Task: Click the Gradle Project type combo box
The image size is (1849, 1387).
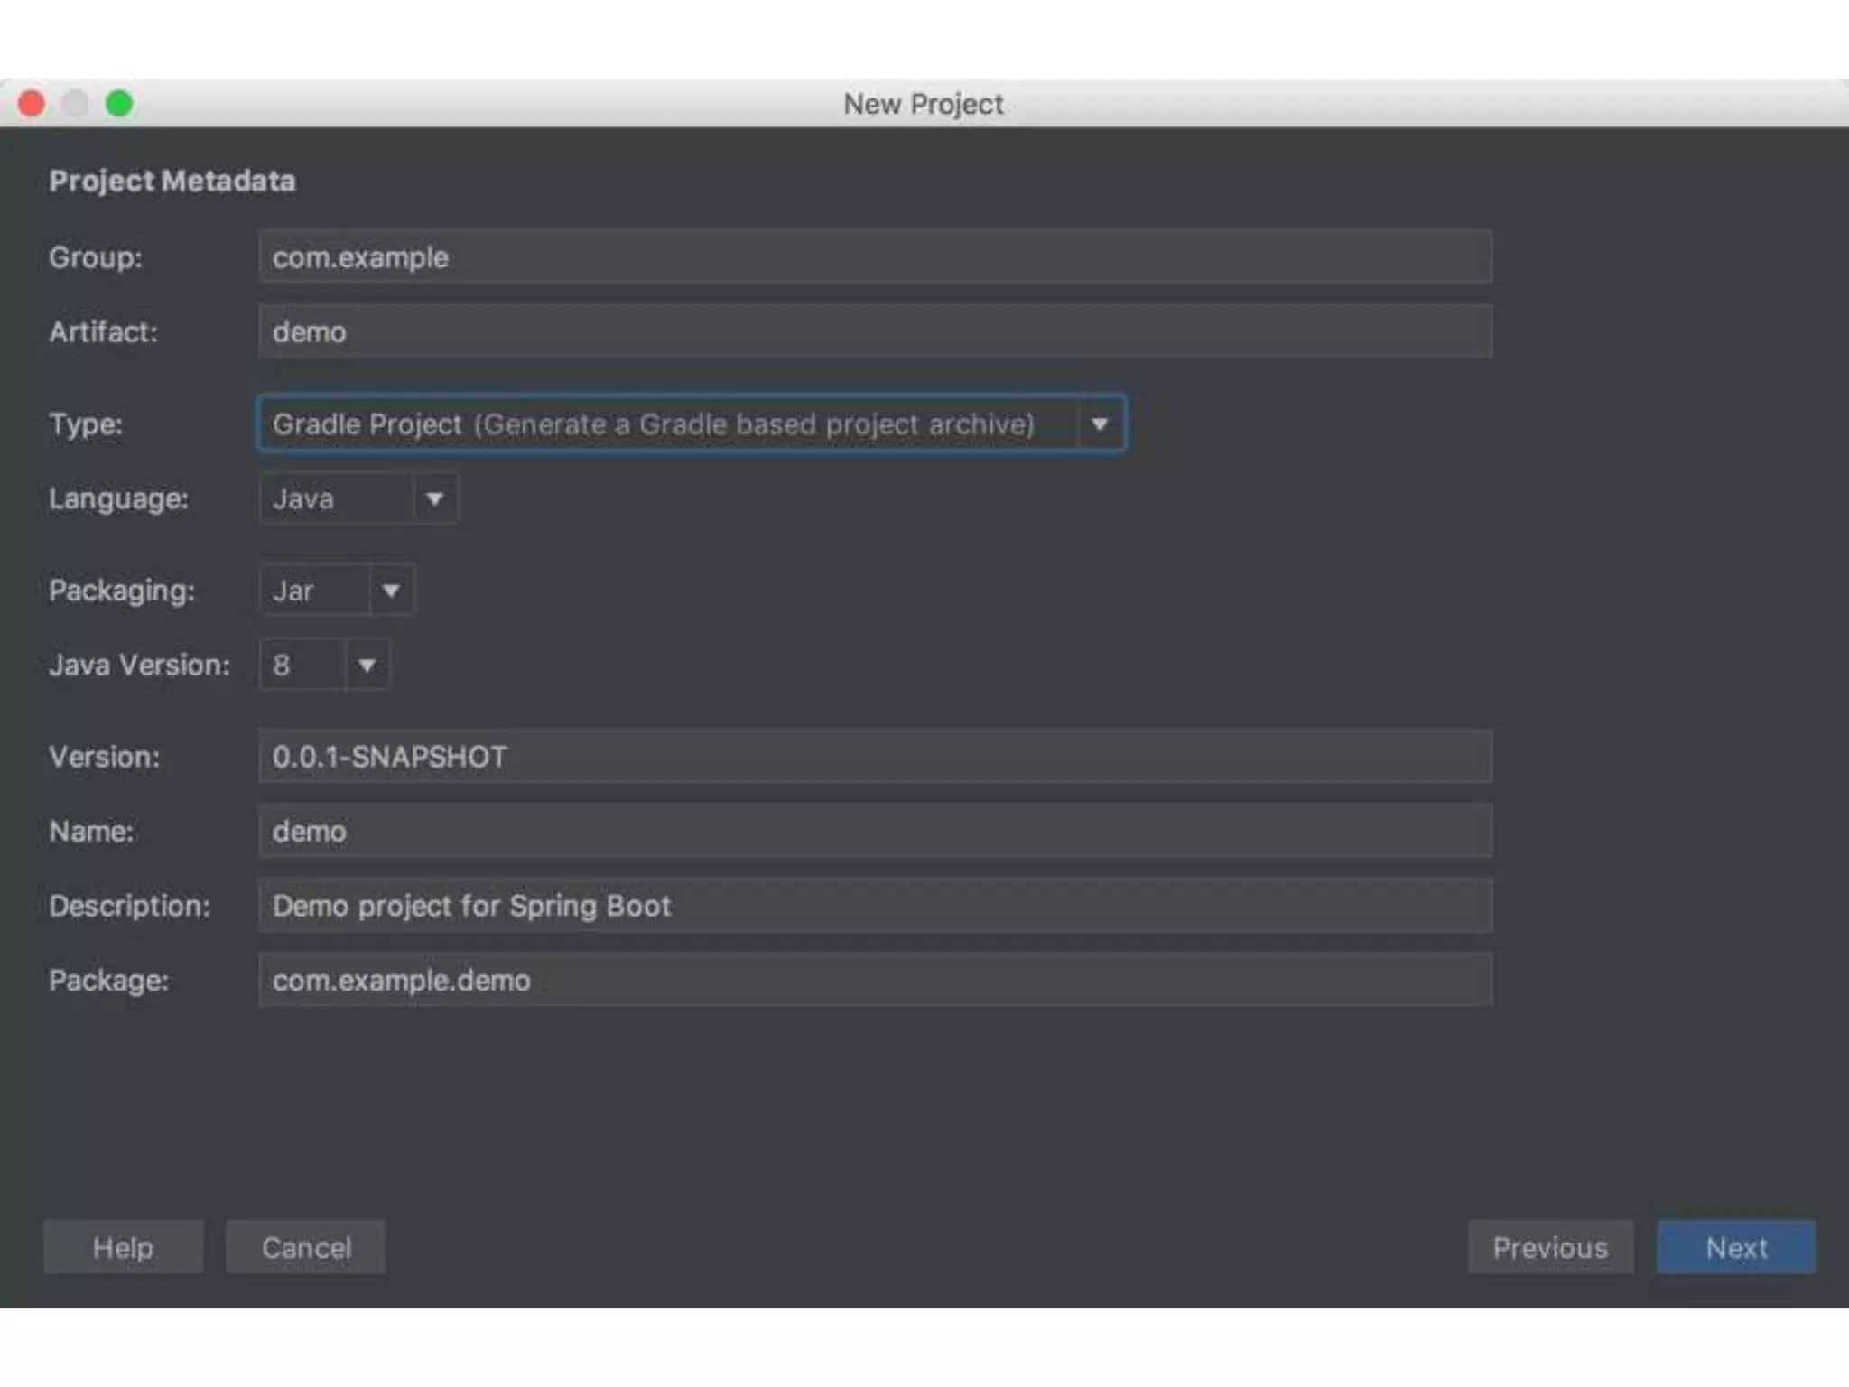Action: pos(666,424)
